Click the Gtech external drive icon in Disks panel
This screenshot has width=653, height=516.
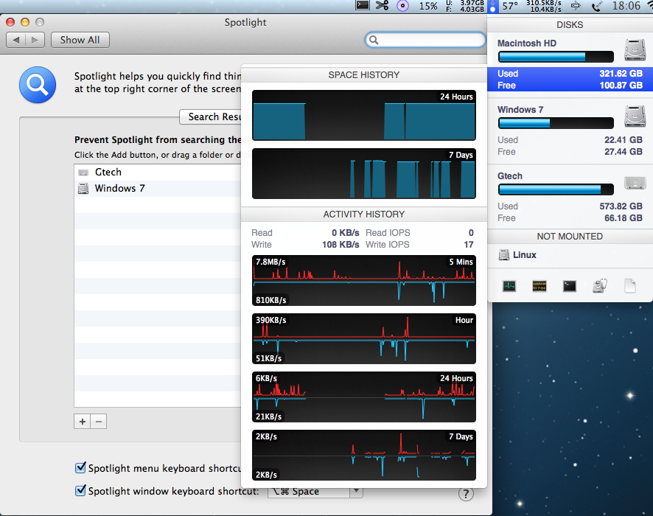tap(635, 182)
